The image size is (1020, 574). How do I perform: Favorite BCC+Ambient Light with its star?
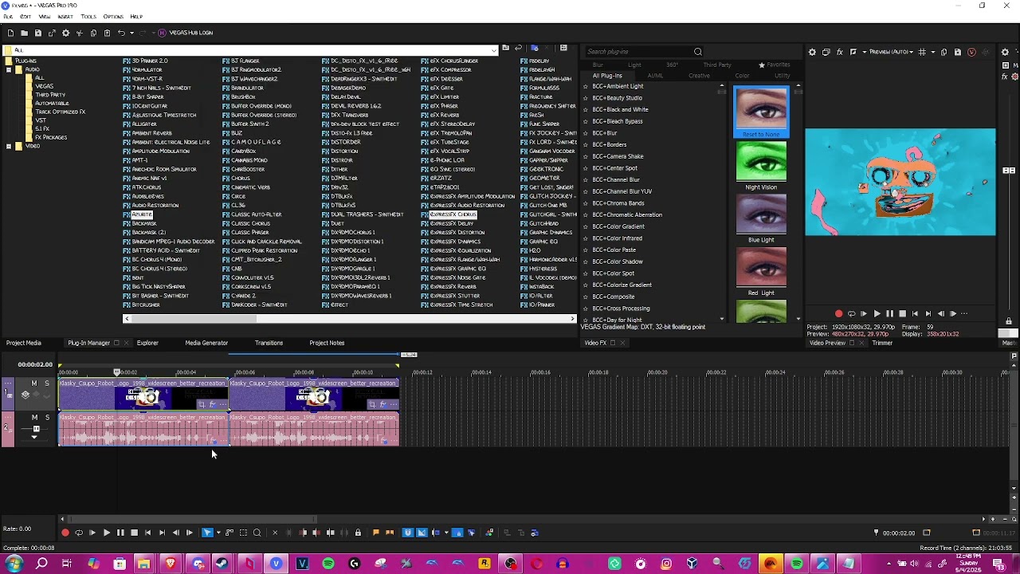[x=586, y=86]
